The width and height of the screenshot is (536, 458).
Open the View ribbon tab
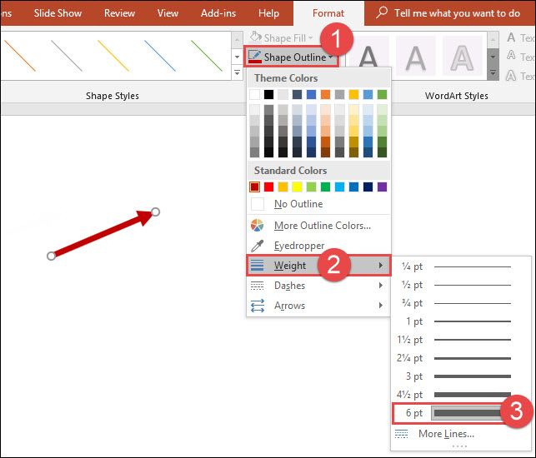point(168,13)
